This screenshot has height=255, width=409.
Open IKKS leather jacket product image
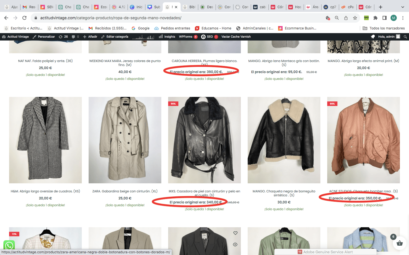(x=204, y=140)
